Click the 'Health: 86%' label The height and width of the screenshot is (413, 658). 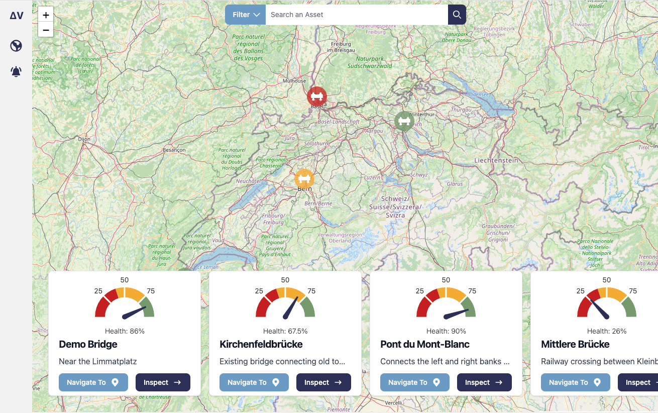125,331
